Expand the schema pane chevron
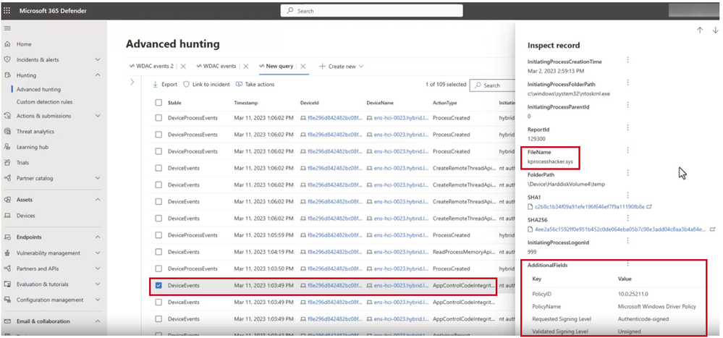This screenshot has width=723, height=338. click(x=132, y=82)
